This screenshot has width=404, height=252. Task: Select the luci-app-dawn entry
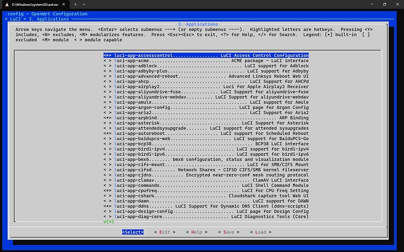(x=206, y=201)
